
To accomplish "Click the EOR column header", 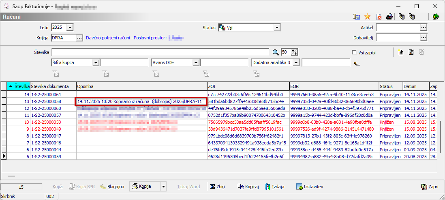I will click(x=334, y=86).
